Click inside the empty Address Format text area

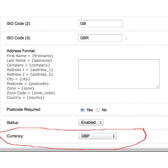pos(119,74)
